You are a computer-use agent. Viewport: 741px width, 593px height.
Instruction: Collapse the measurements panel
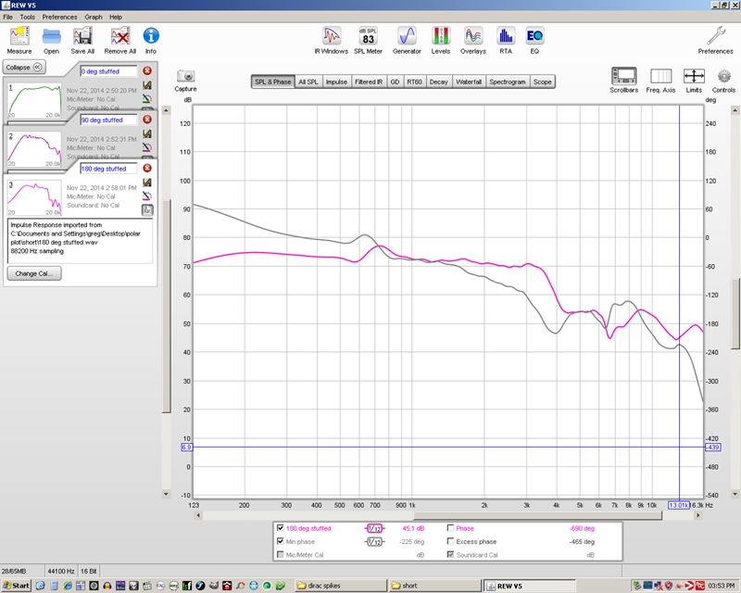coord(24,67)
